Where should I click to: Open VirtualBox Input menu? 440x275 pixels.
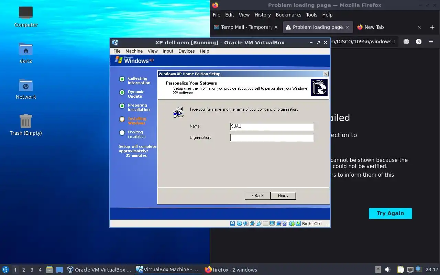coord(168,51)
